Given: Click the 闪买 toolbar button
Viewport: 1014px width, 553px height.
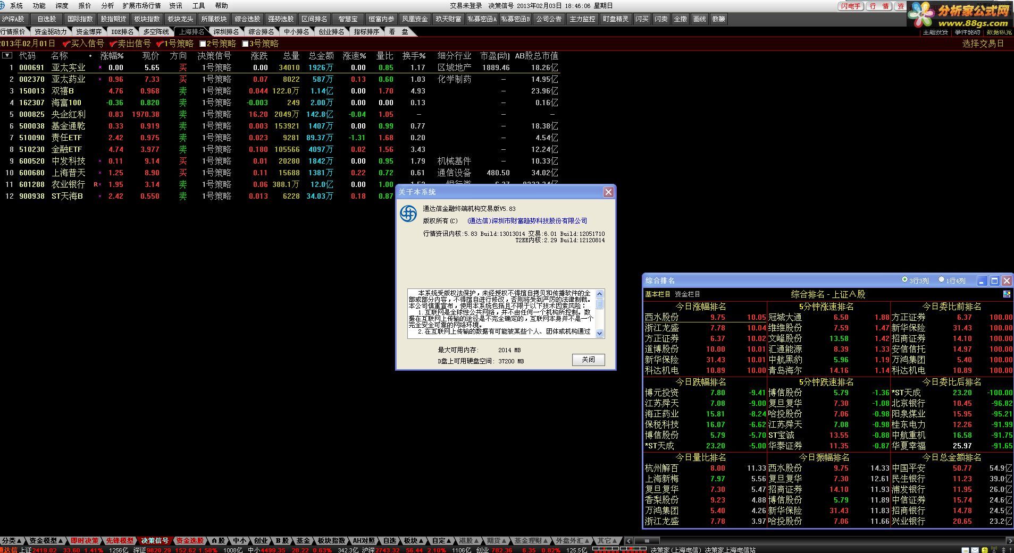Looking at the screenshot, I should pos(642,19).
